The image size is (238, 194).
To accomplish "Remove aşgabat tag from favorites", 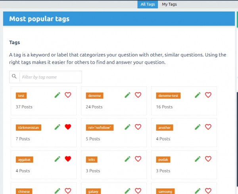I will point(68,159).
